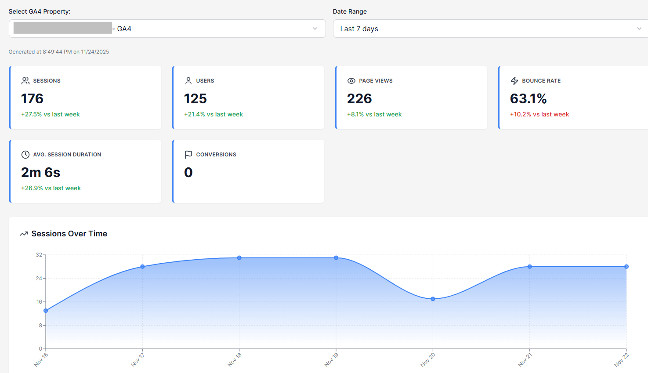
Task: Click the Nov 22 data point
Action: [x=626, y=267]
